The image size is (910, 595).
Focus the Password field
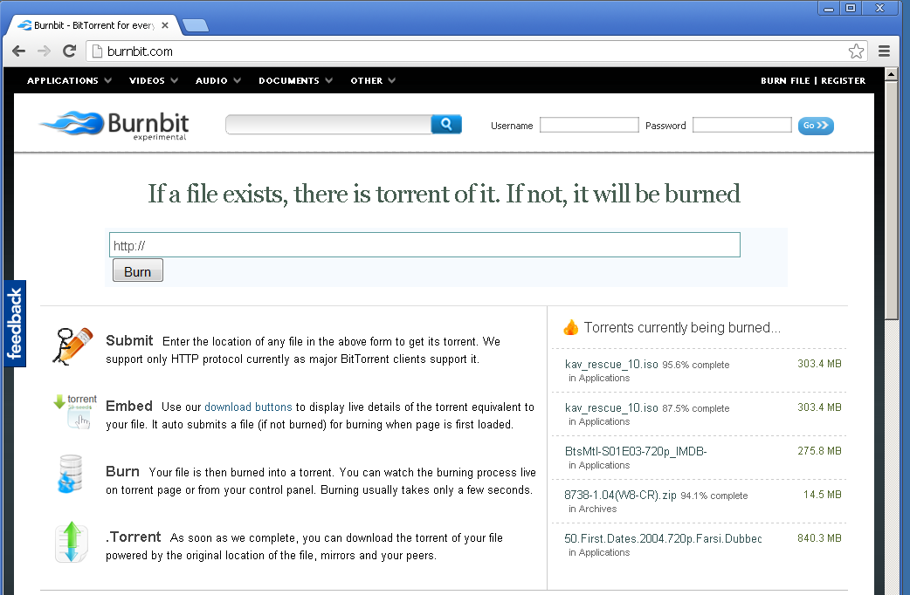tap(742, 125)
